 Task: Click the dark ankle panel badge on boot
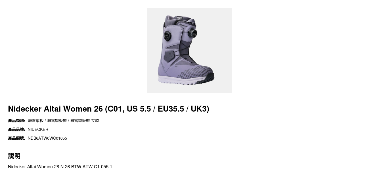point(170,56)
